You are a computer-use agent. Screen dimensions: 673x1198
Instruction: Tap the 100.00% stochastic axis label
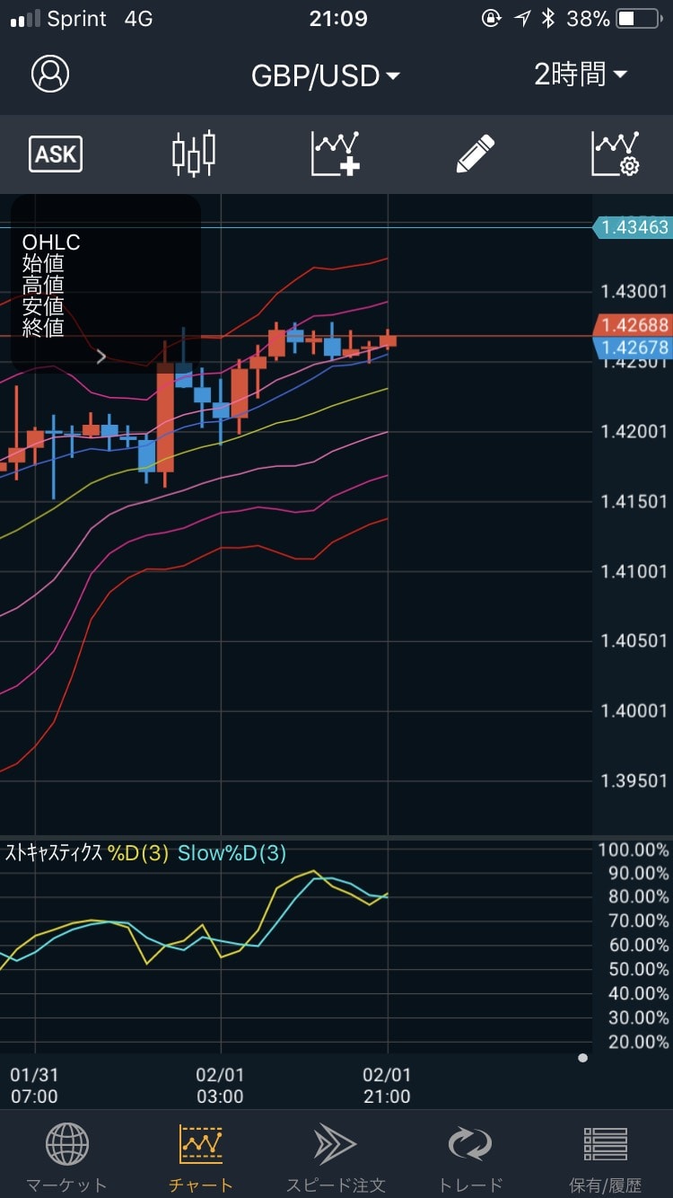[634, 850]
